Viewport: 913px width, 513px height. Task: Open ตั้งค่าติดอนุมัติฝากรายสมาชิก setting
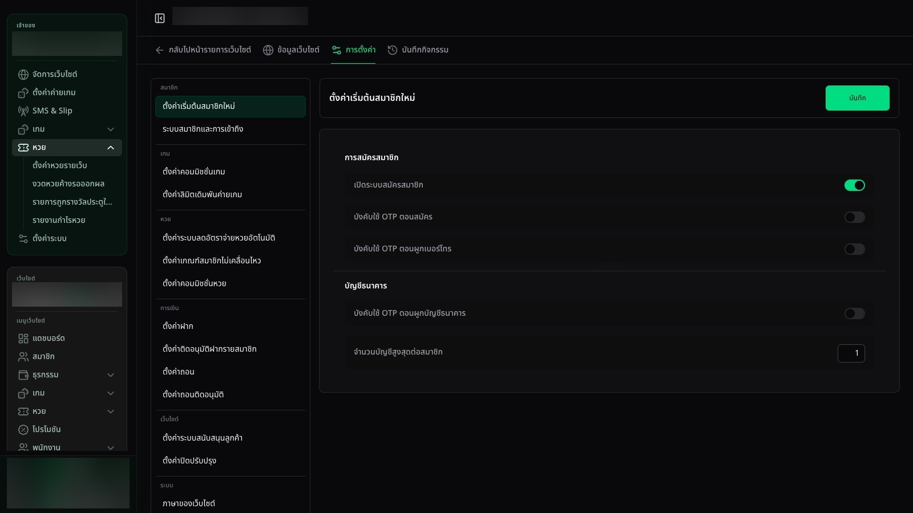point(231,349)
